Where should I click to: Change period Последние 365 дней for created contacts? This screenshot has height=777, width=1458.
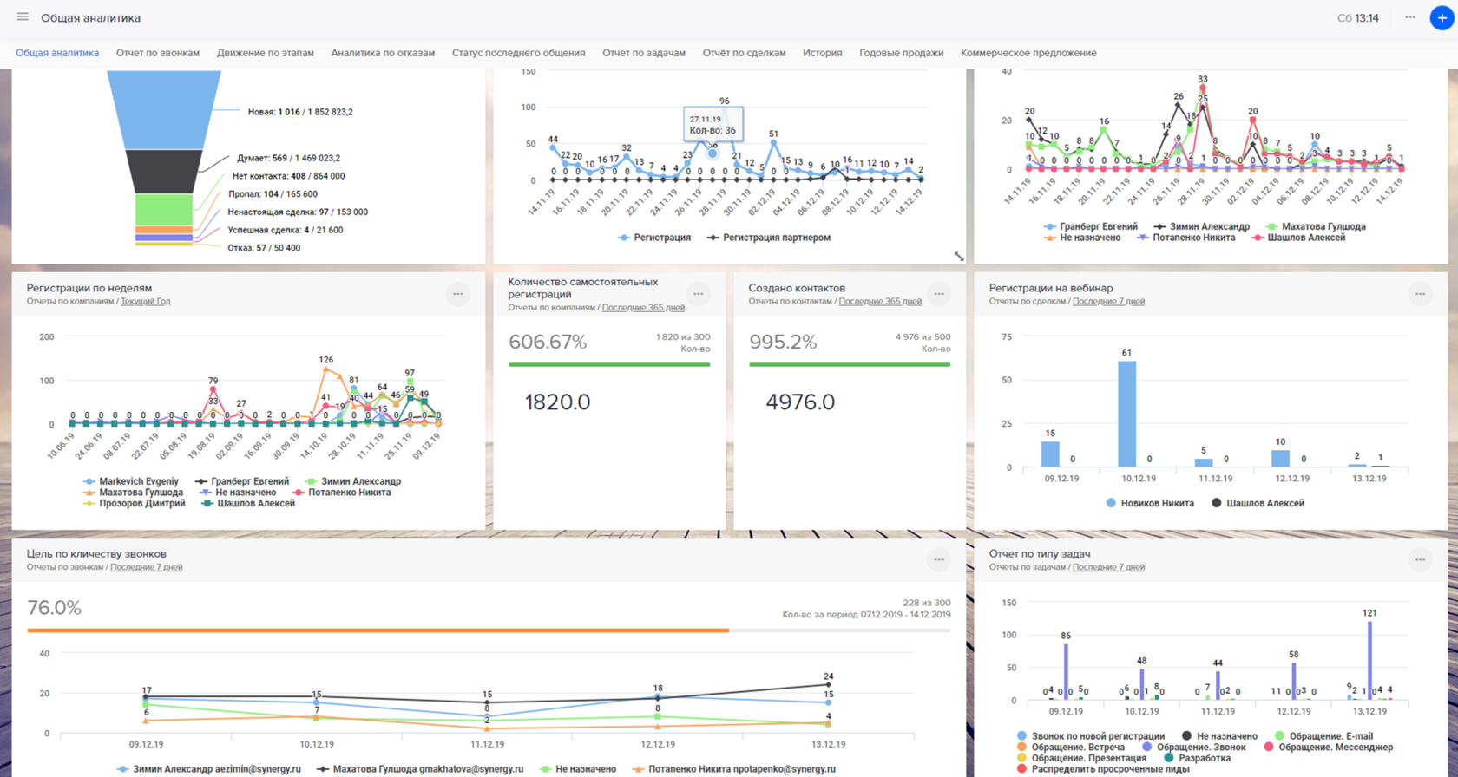pyautogui.click(x=880, y=301)
